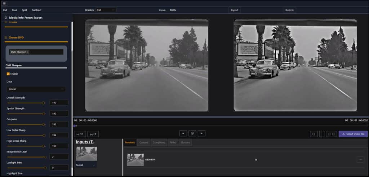Image resolution: width=369 pixels, height=177 pixels.
Task: Click the Low Detail Sharp value field 194
Action: [x=59, y=135]
